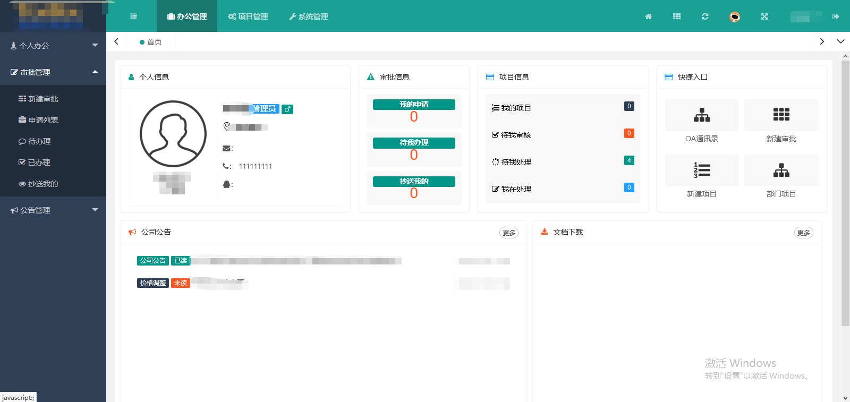Open the 我在处理 row
Viewport: 850px width, 402px height.
click(x=563, y=189)
